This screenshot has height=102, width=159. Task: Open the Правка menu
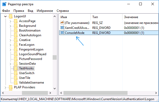(x=19, y=11)
